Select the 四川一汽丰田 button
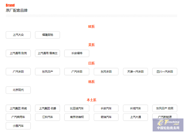 tap(165, 71)
